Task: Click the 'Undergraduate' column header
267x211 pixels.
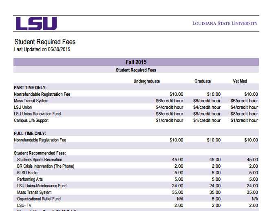Action: pyautogui.click(x=147, y=81)
